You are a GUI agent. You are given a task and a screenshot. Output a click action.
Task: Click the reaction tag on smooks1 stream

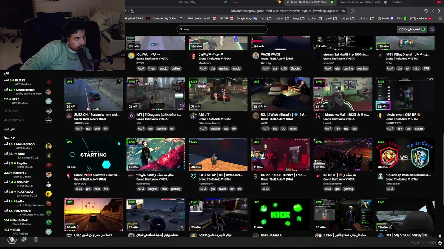tap(362, 68)
